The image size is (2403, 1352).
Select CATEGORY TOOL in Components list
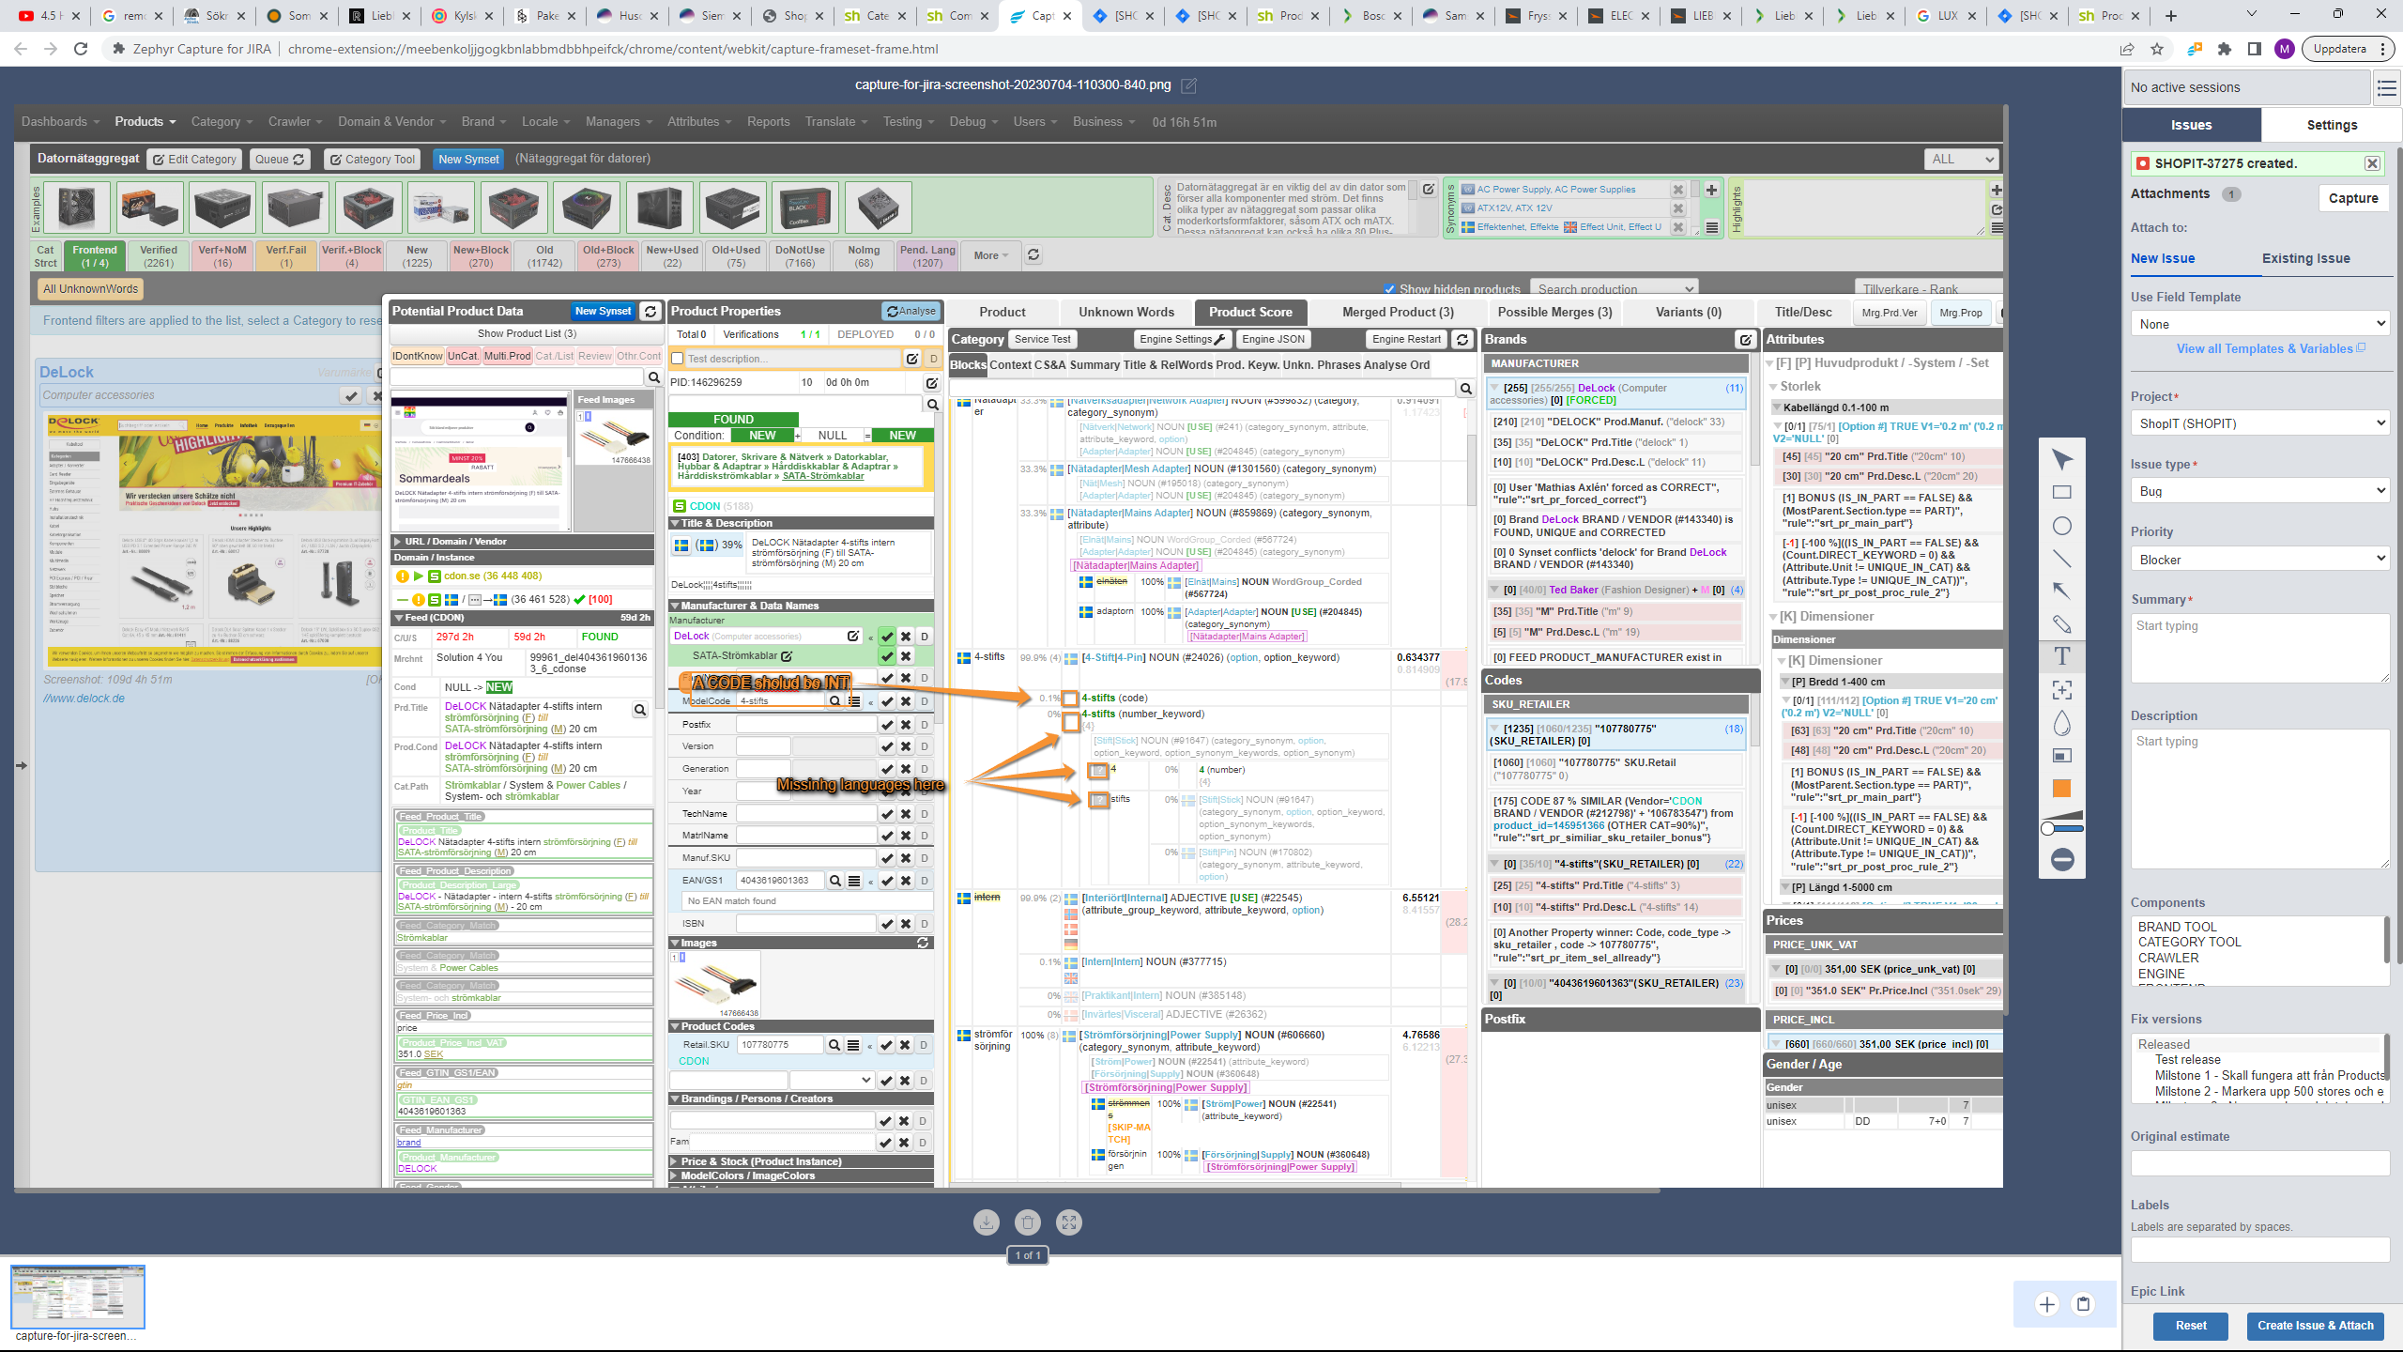(2189, 942)
